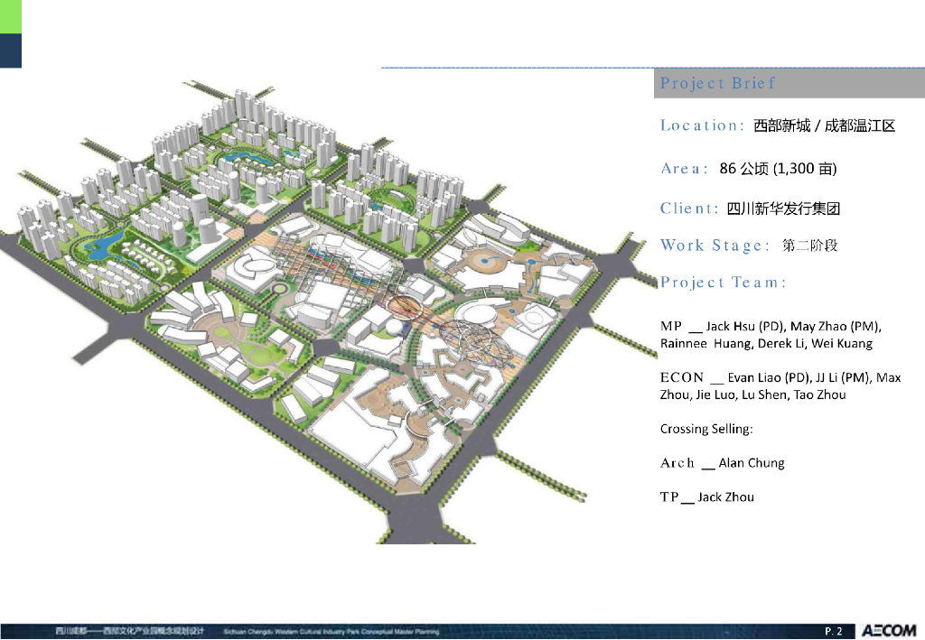This screenshot has height=640, width=925.
Task: Click the Location label
Action: click(702, 125)
